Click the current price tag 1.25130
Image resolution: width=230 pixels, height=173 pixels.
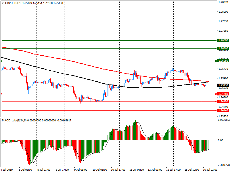(x=223, y=85)
